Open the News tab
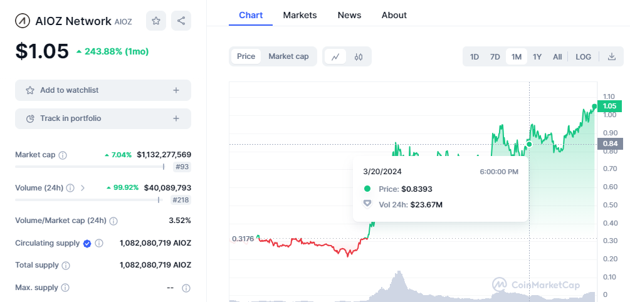Viewport: 630px width, 302px height. point(349,15)
